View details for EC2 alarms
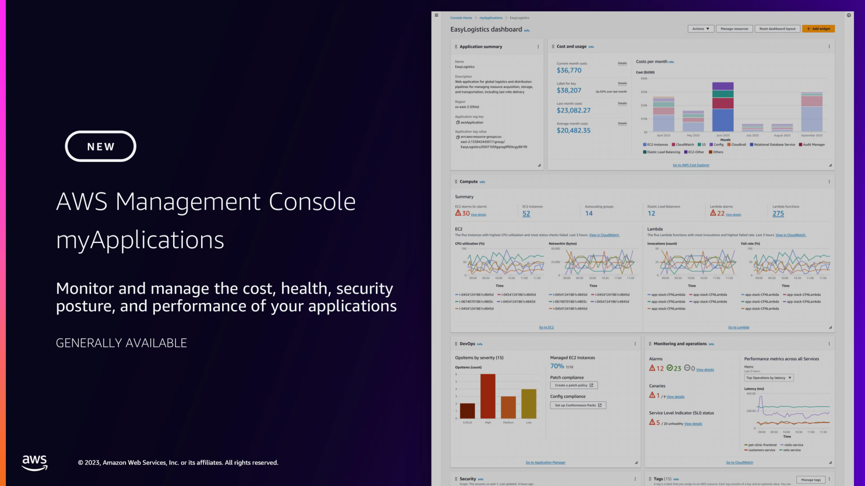This screenshot has width=865, height=486. point(478,215)
